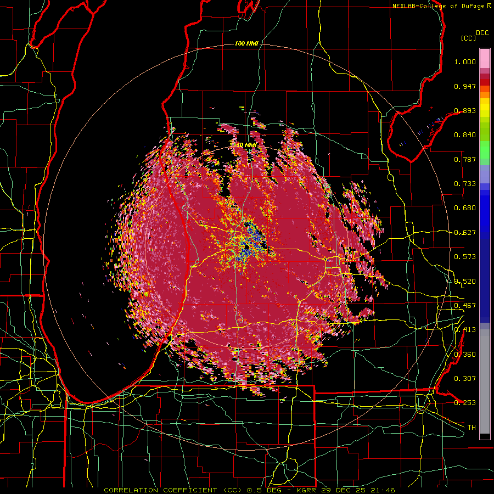Click the 0.307 legend value
The image size is (494, 494).
pyautogui.click(x=465, y=378)
